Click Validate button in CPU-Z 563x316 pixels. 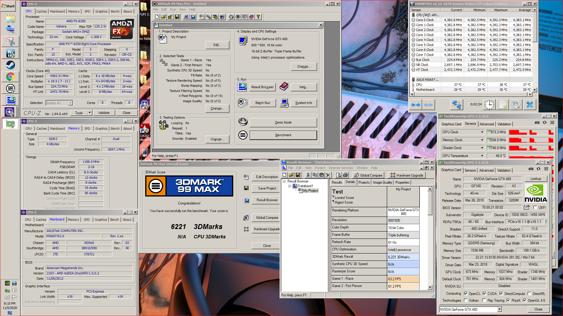click(104, 113)
